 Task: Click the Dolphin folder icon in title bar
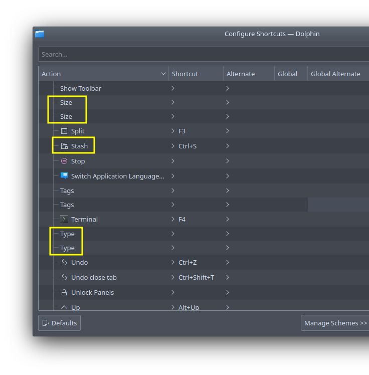tap(40, 34)
